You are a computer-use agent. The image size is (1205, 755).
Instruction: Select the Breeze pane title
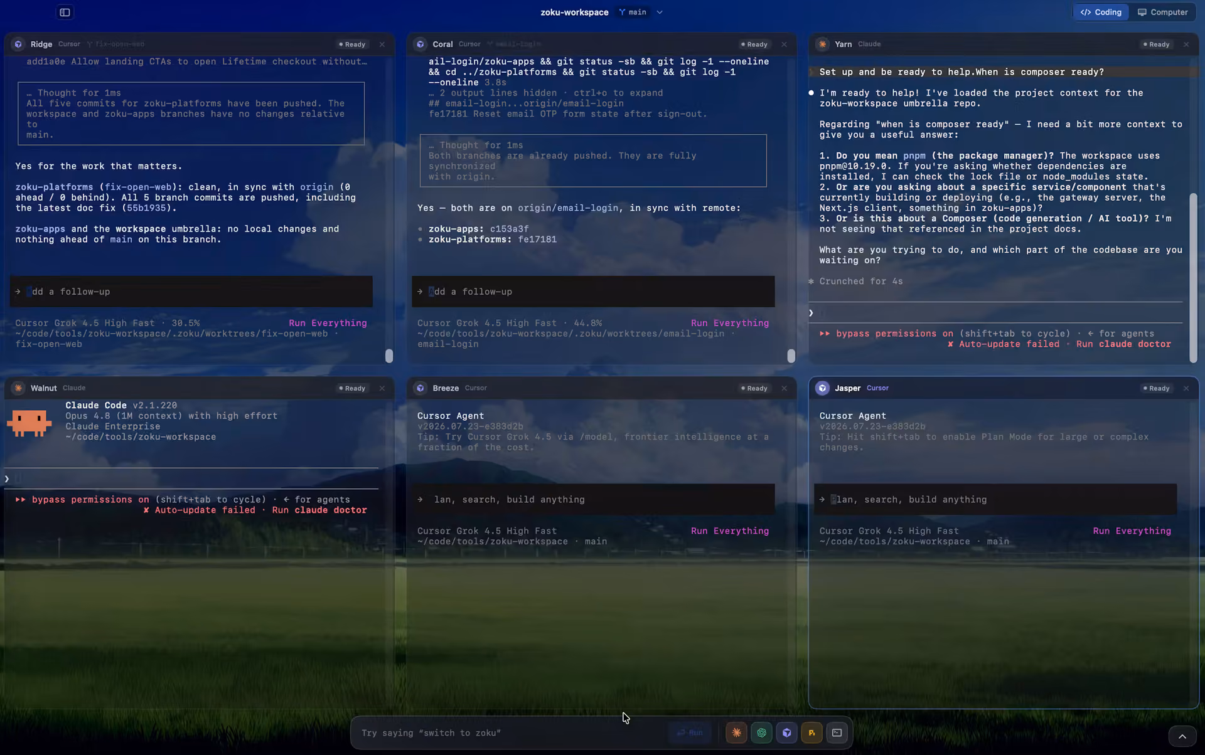(x=446, y=388)
